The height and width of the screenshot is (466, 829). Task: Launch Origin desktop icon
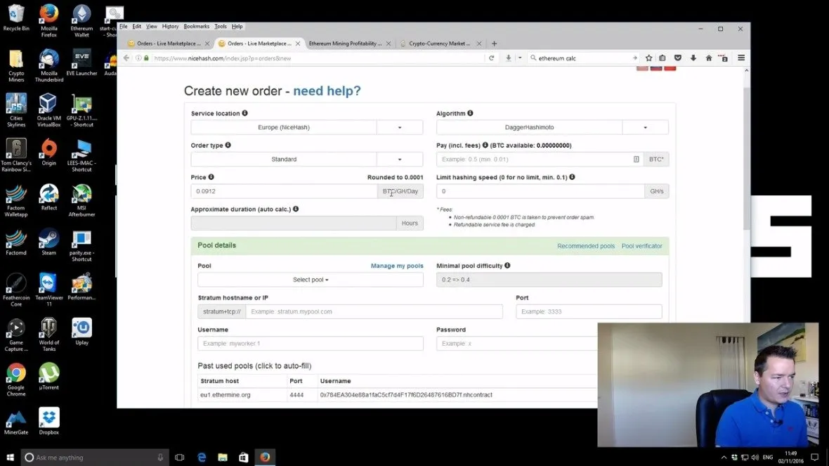point(48,153)
